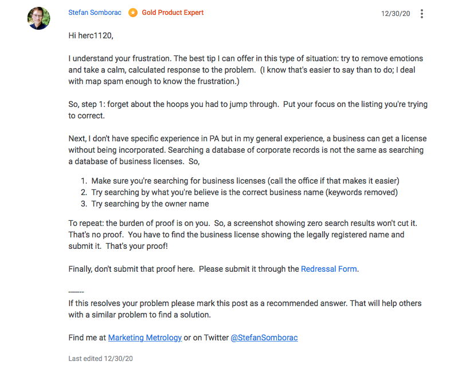Viewport: 462px width, 369px height.
Task: Open the three-dot more options menu
Action: (x=422, y=14)
